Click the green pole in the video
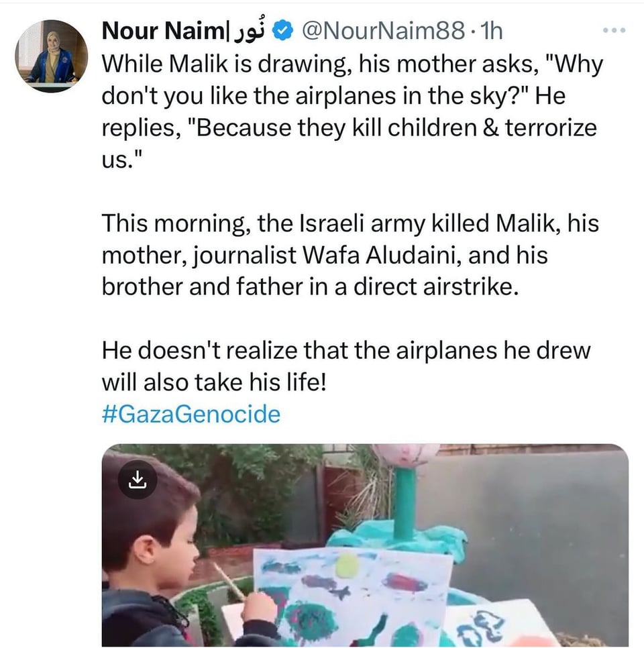644x648 pixels. tap(405, 504)
